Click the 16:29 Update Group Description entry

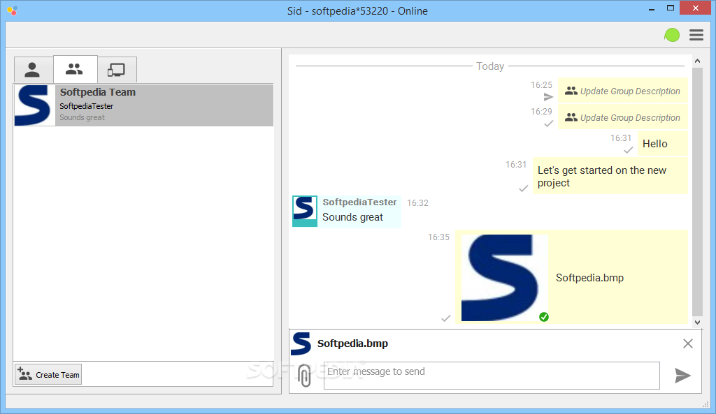pyautogui.click(x=623, y=117)
